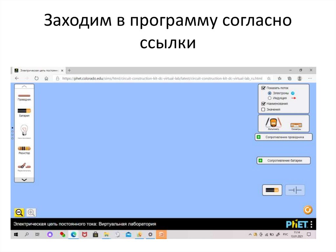Select the Вольтметр instrument
The image size is (336, 252).
(273, 123)
